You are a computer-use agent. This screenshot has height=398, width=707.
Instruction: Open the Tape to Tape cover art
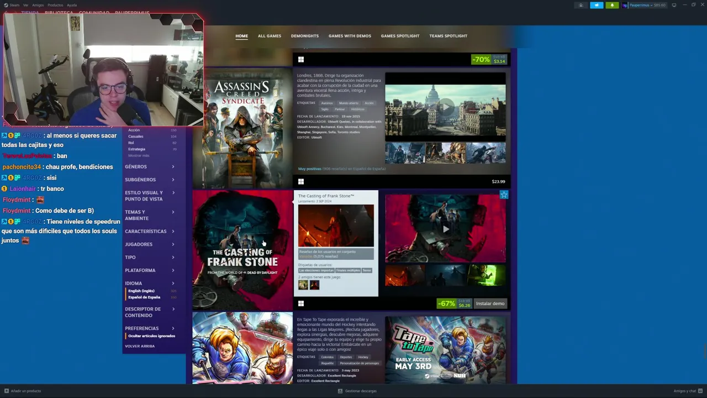pos(242,348)
